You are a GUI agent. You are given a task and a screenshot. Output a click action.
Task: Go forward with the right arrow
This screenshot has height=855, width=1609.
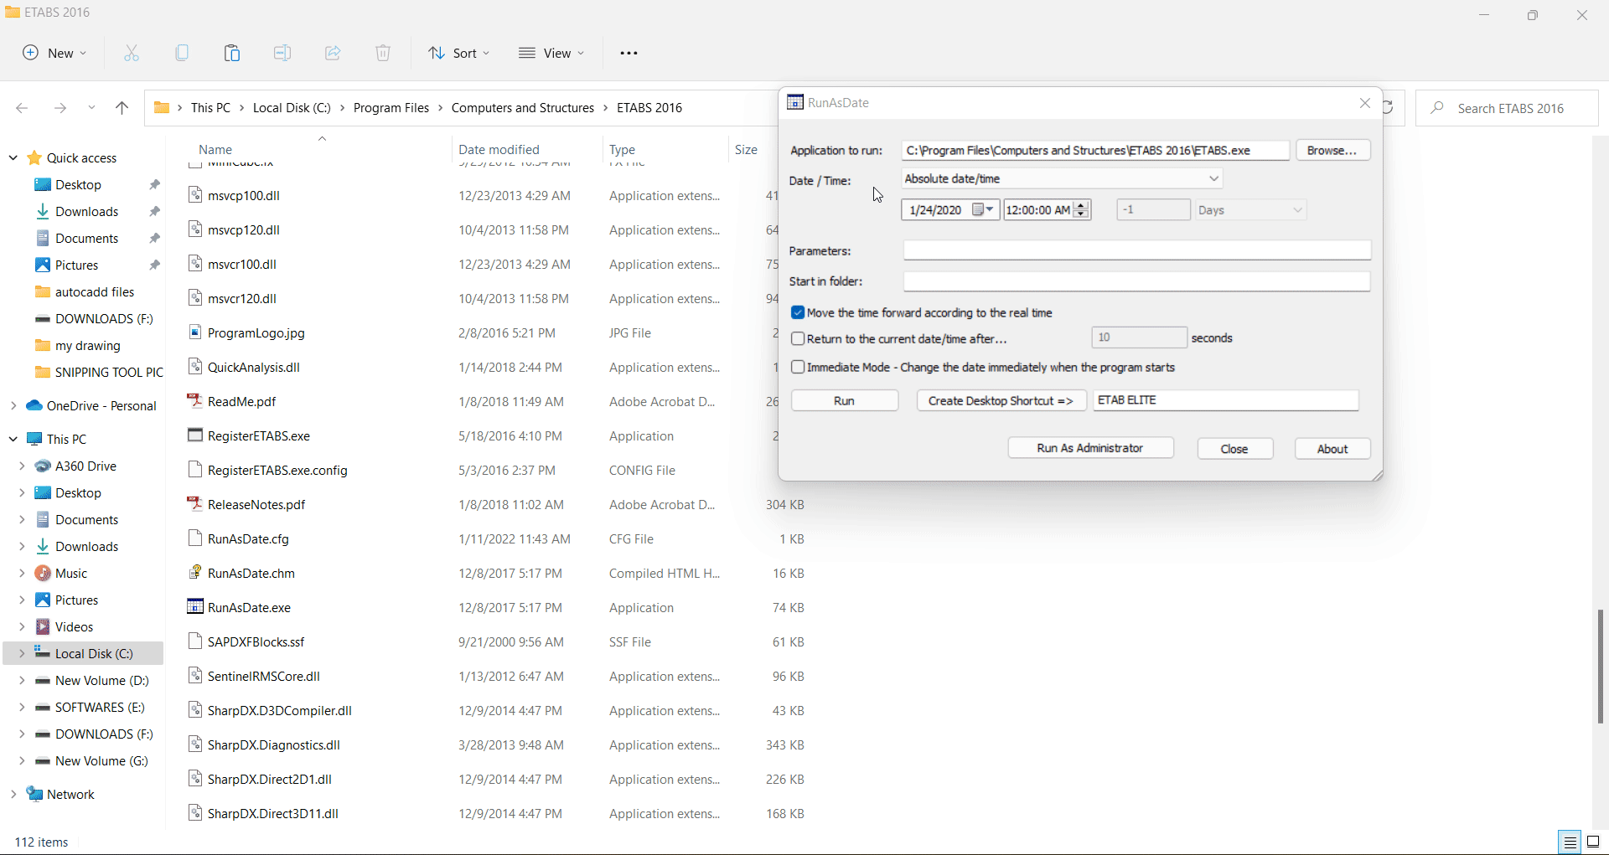tap(59, 108)
